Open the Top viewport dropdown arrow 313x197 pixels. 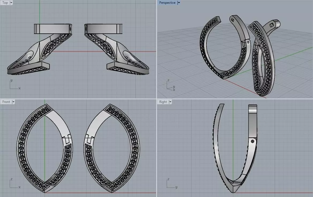(11, 3)
